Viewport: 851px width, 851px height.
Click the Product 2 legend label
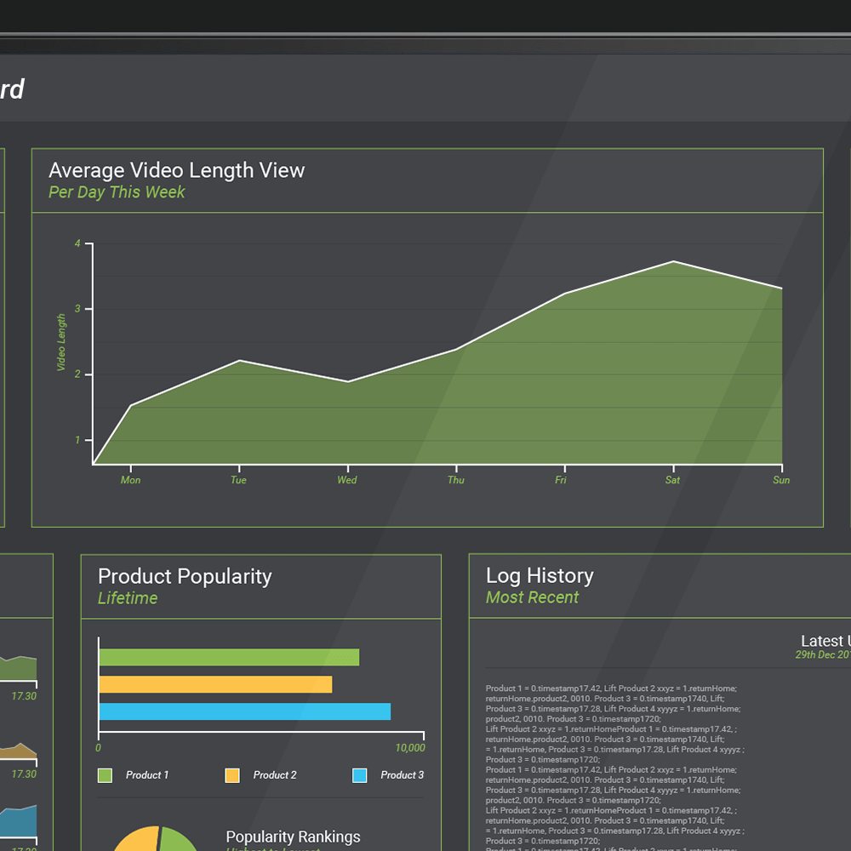[275, 775]
